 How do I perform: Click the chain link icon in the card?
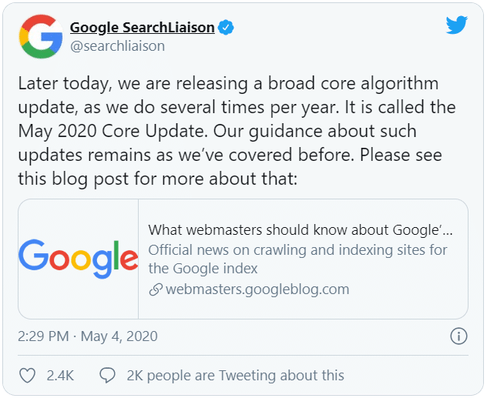click(156, 289)
